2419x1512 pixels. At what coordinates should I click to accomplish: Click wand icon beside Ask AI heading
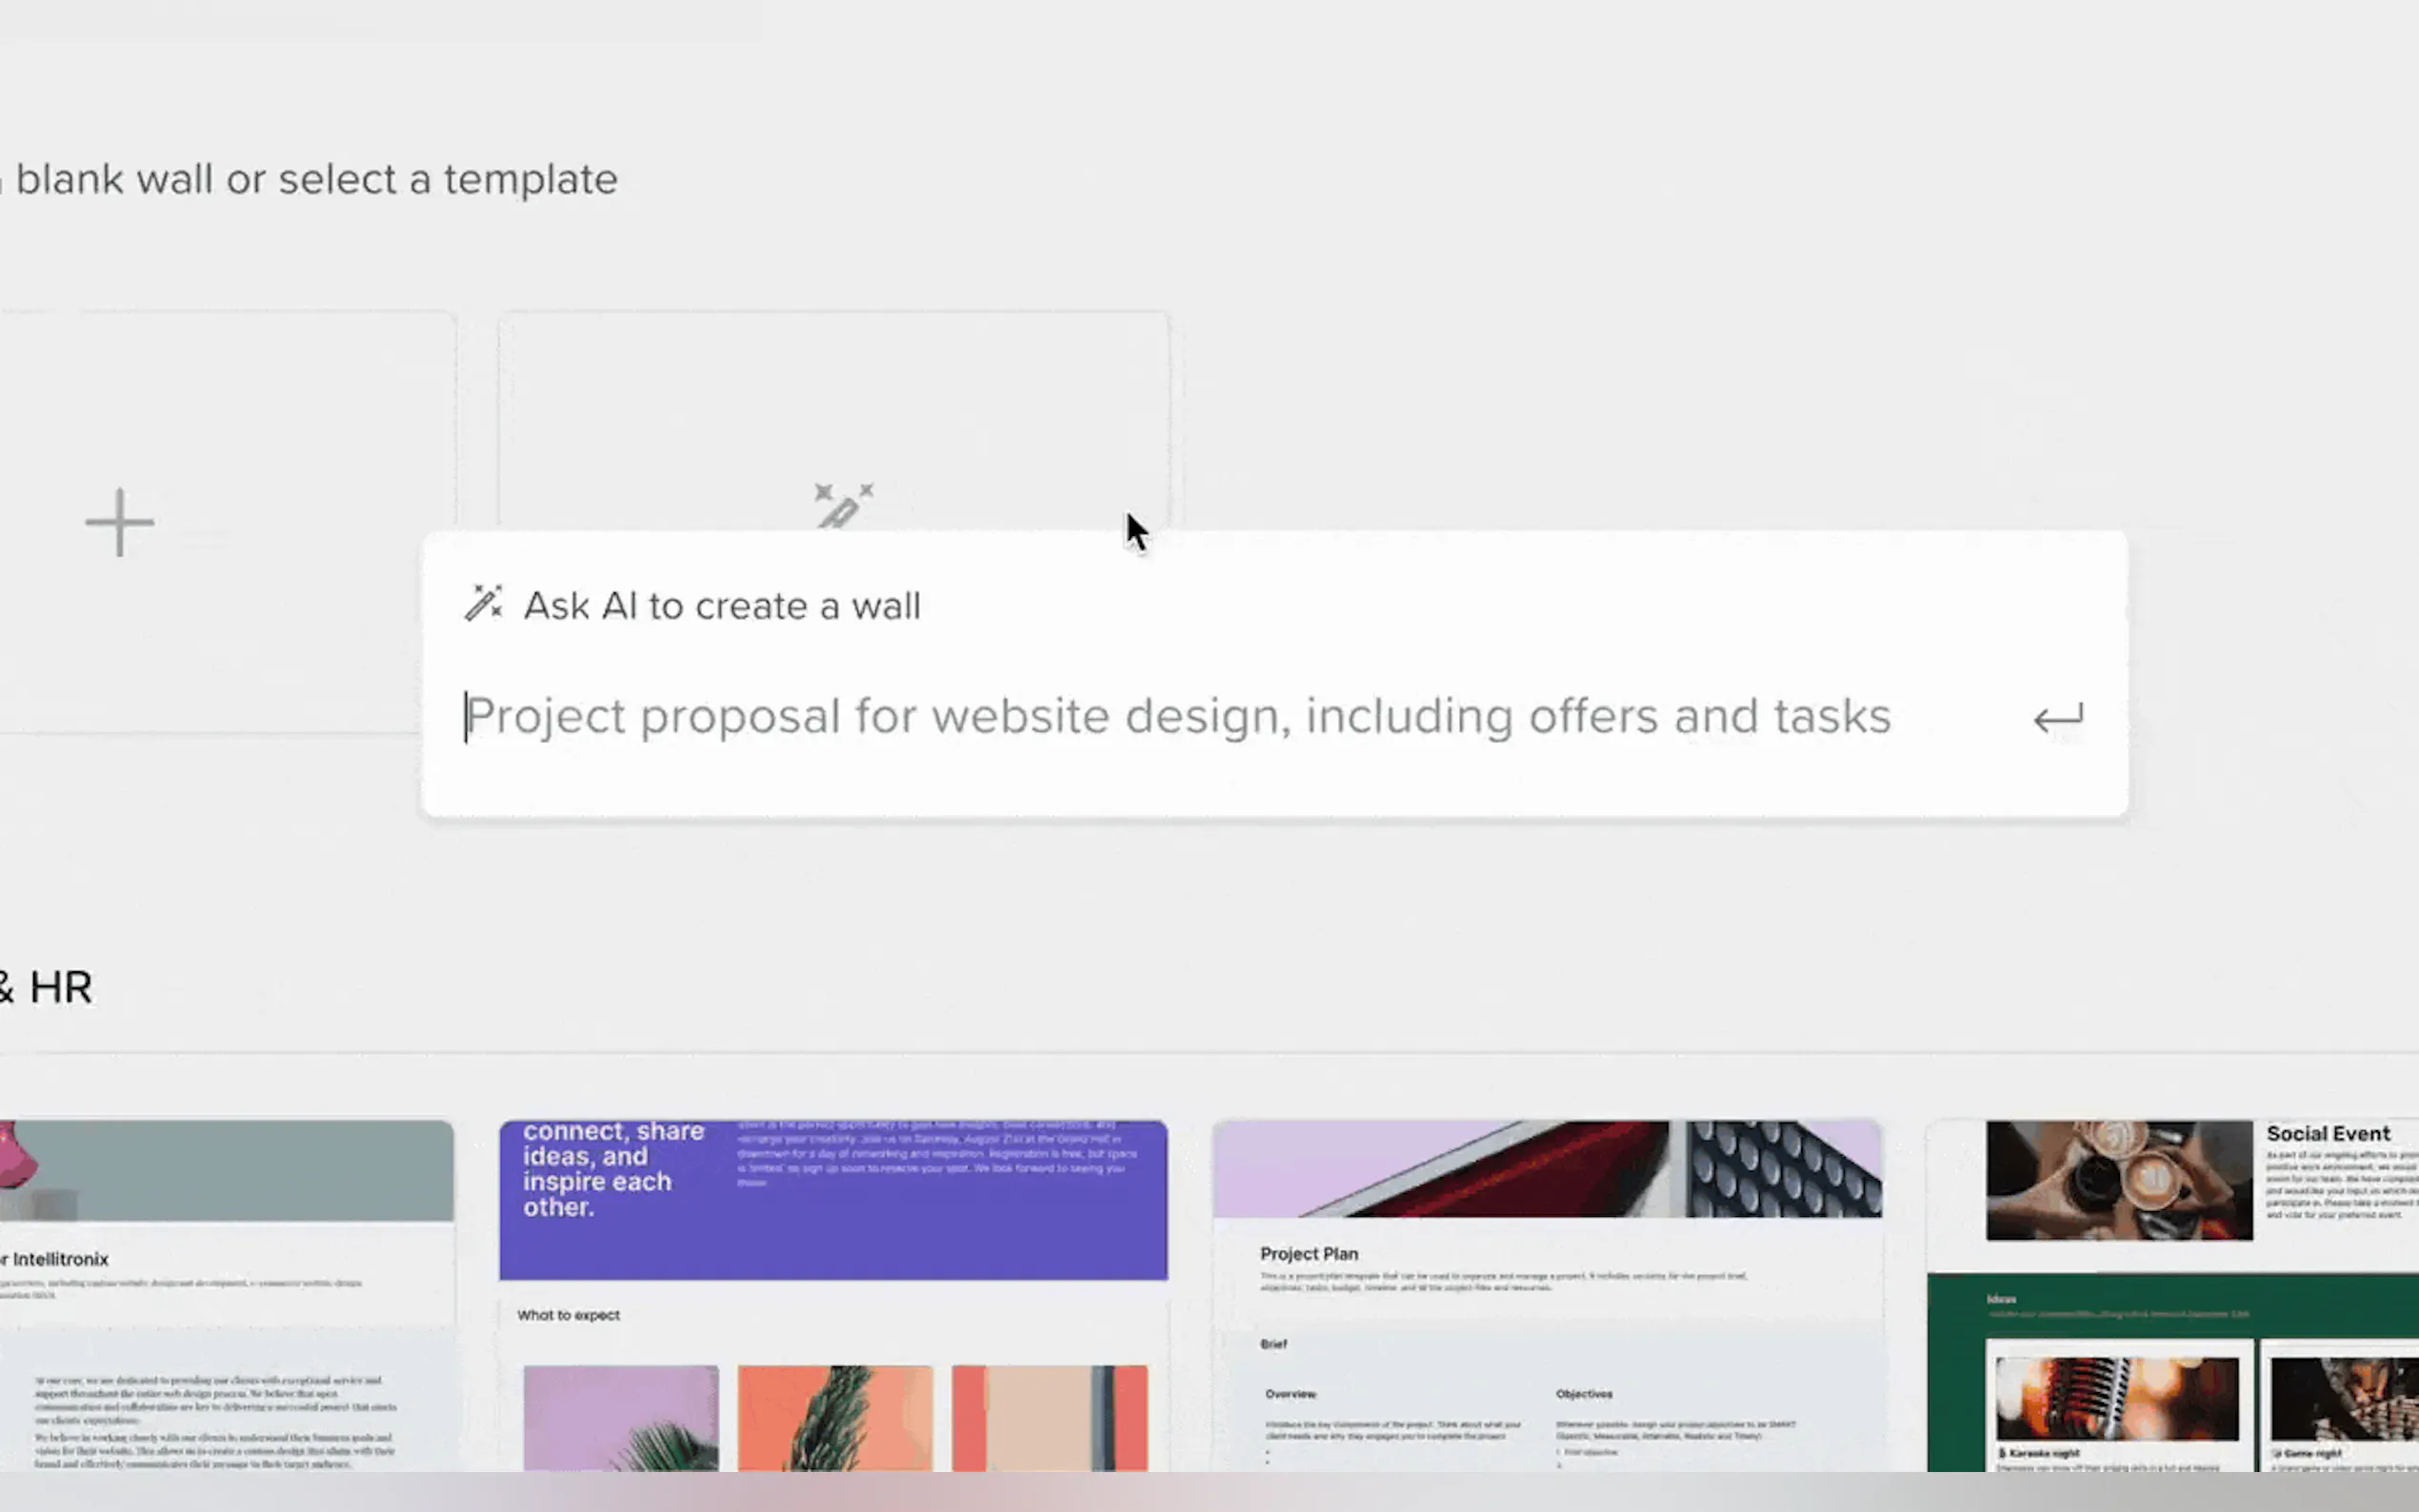pyautogui.click(x=484, y=604)
